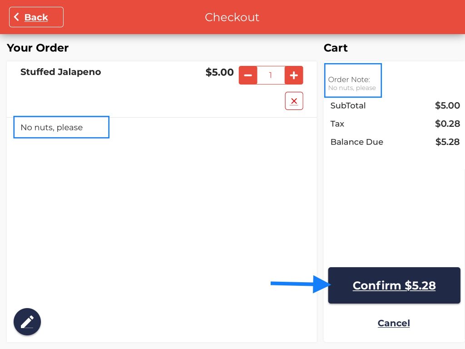465x349 pixels.
Task: Click the Stuffed Jalapeno $5.00 price
Action: (x=219, y=72)
